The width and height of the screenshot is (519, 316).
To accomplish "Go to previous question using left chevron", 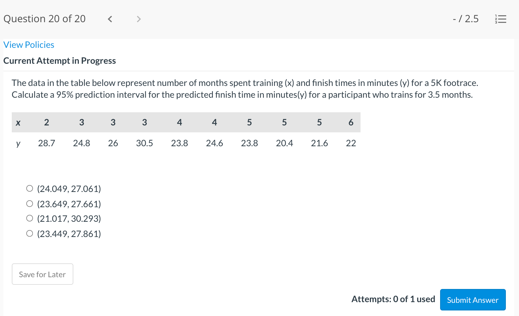I will [x=110, y=19].
